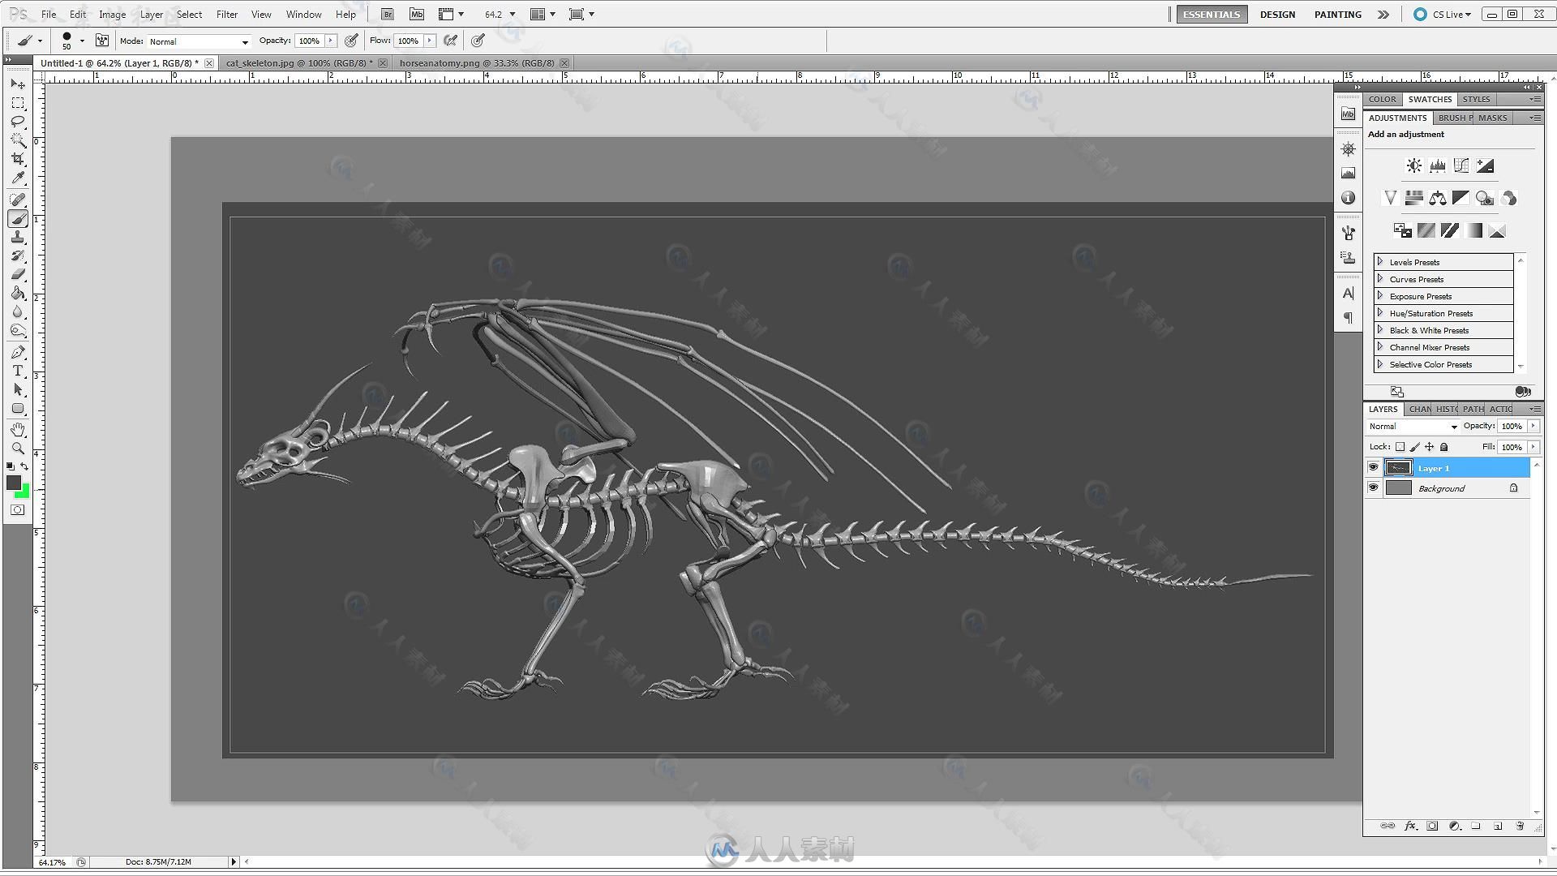
Task: Launch Adobe Bridge from the top bar
Action: click(x=388, y=14)
